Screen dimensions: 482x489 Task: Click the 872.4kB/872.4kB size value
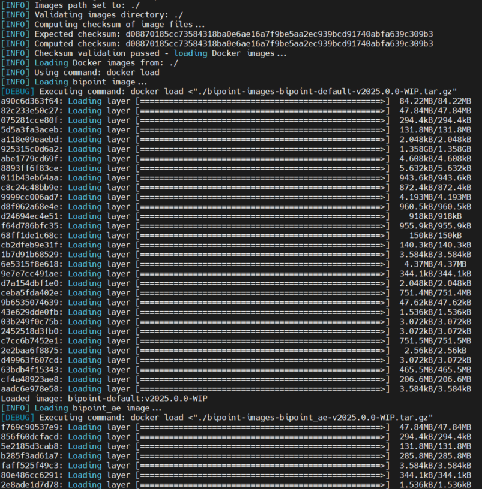(x=435, y=188)
